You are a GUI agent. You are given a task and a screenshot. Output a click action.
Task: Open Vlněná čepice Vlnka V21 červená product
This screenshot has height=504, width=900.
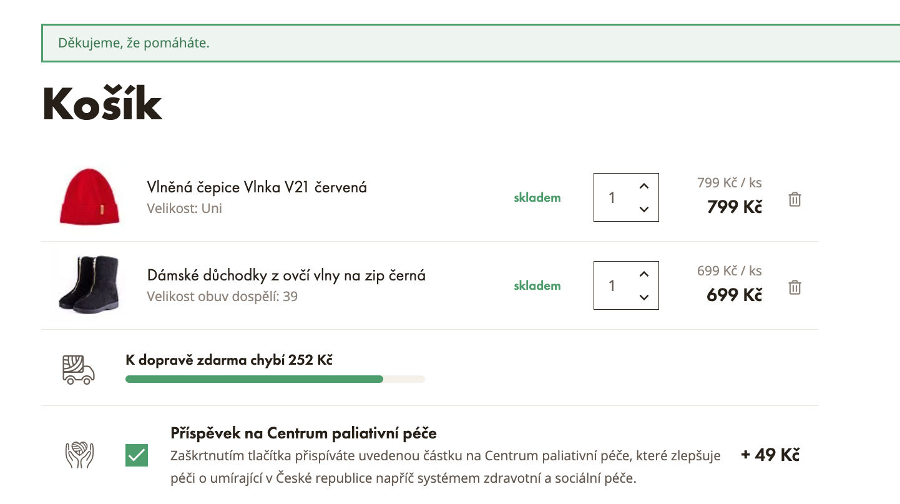tap(257, 187)
